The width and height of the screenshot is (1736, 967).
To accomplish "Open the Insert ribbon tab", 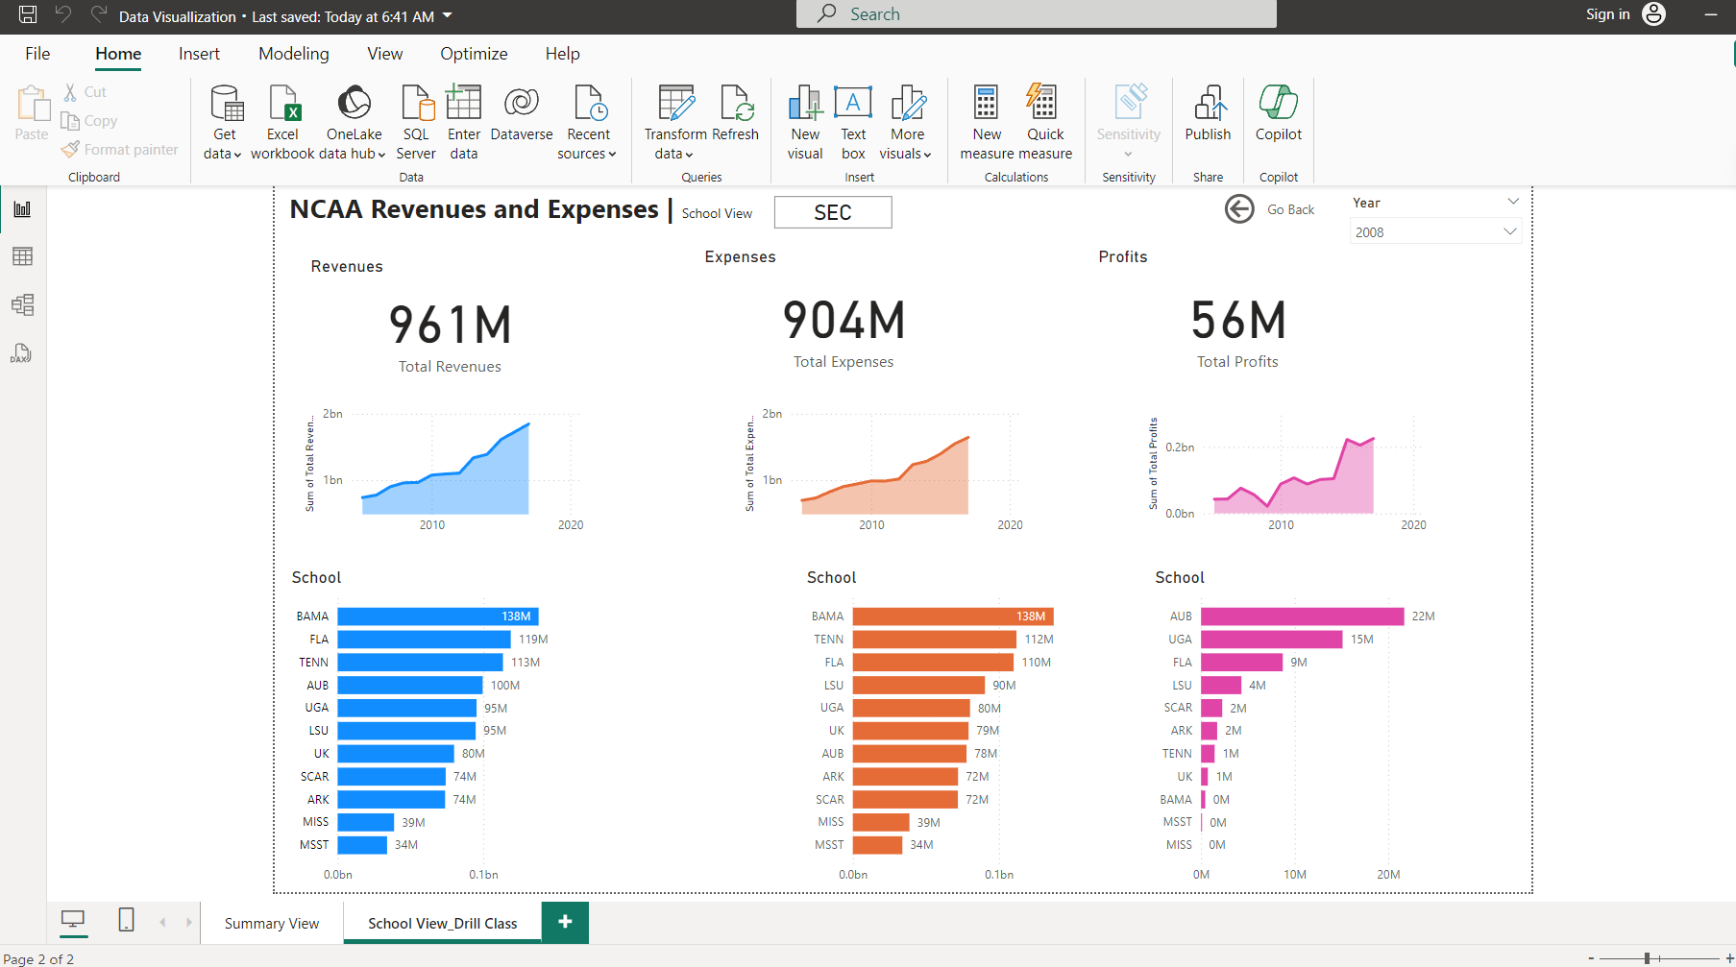I will [x=199, y=54].
